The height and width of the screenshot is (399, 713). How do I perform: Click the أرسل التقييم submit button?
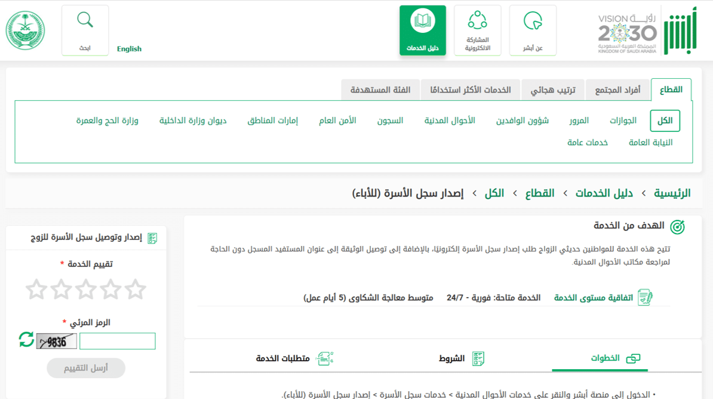click(x=86, y=367)
